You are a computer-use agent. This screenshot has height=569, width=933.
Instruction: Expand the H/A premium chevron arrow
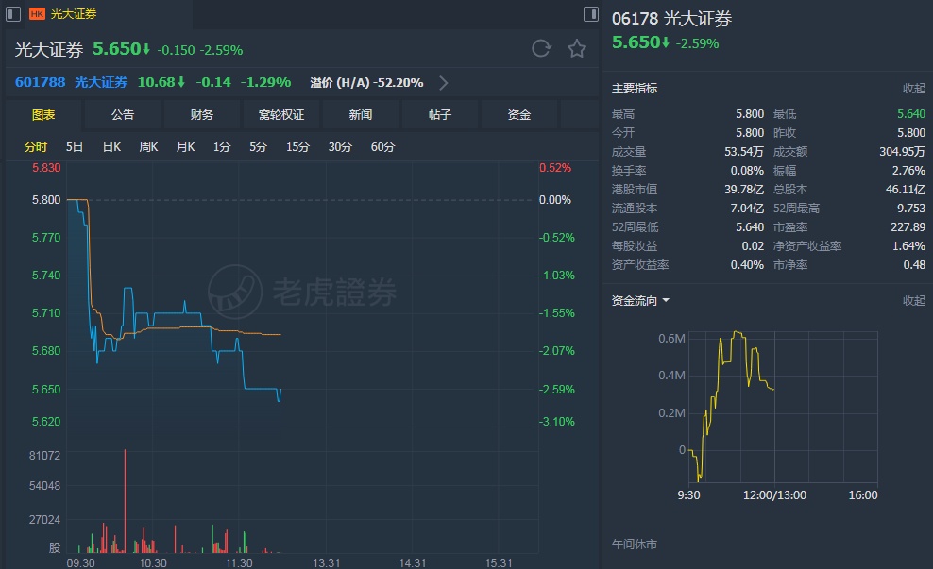coord(444,83)
